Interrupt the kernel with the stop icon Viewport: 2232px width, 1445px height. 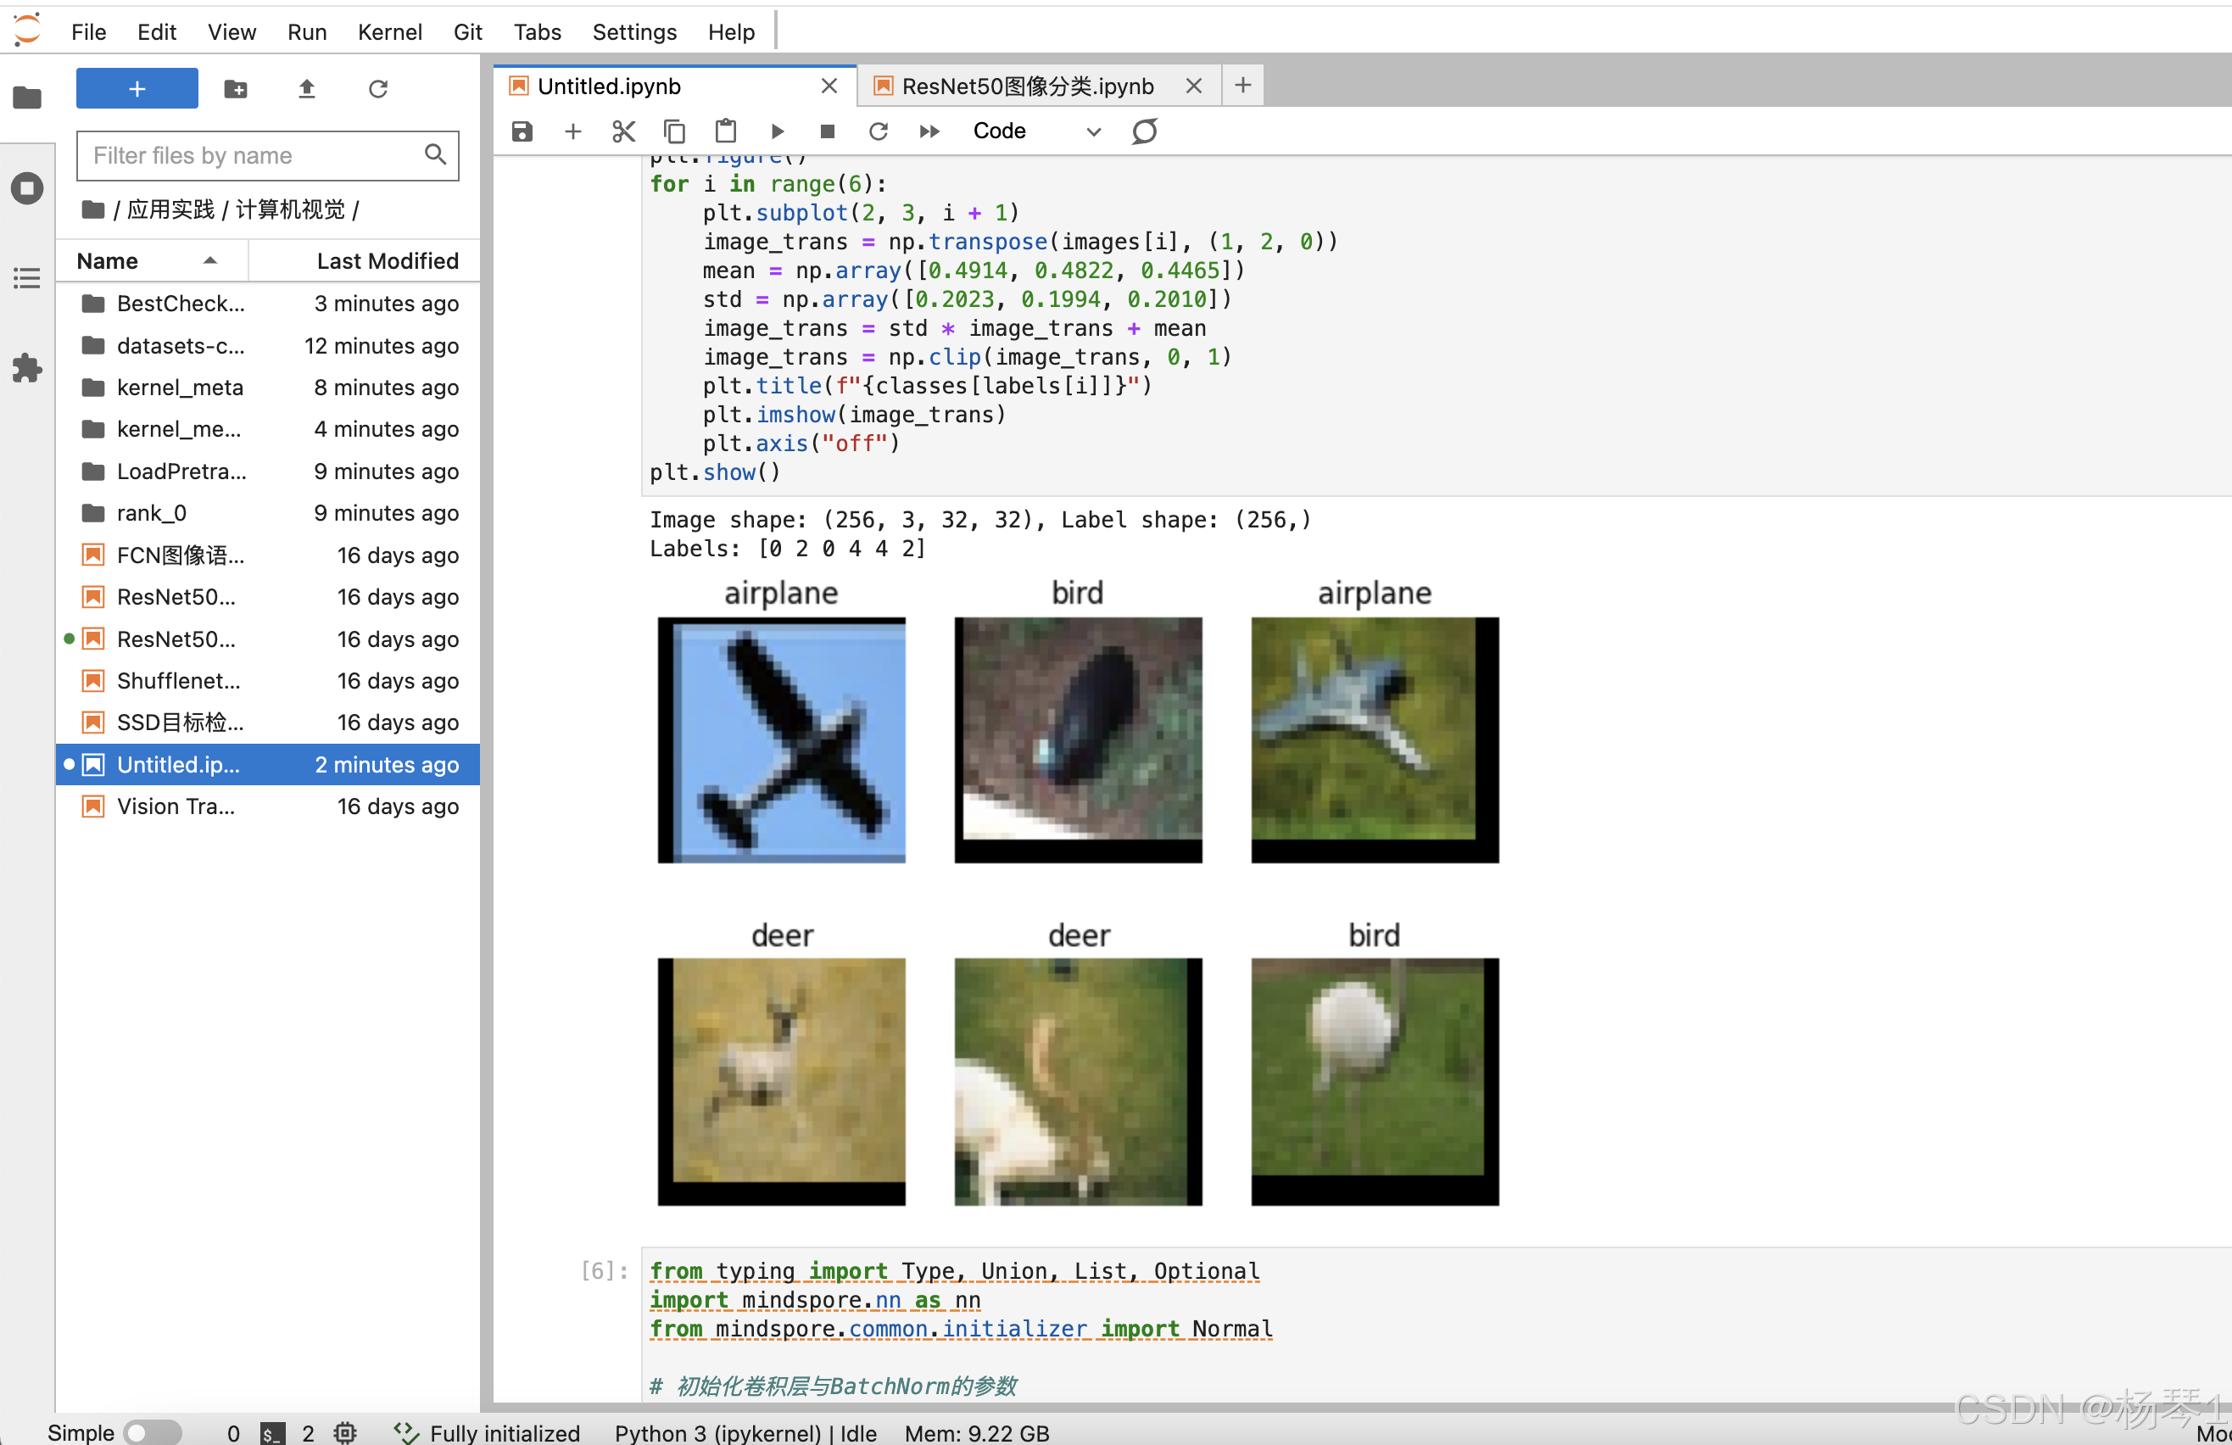click(827, 131)
